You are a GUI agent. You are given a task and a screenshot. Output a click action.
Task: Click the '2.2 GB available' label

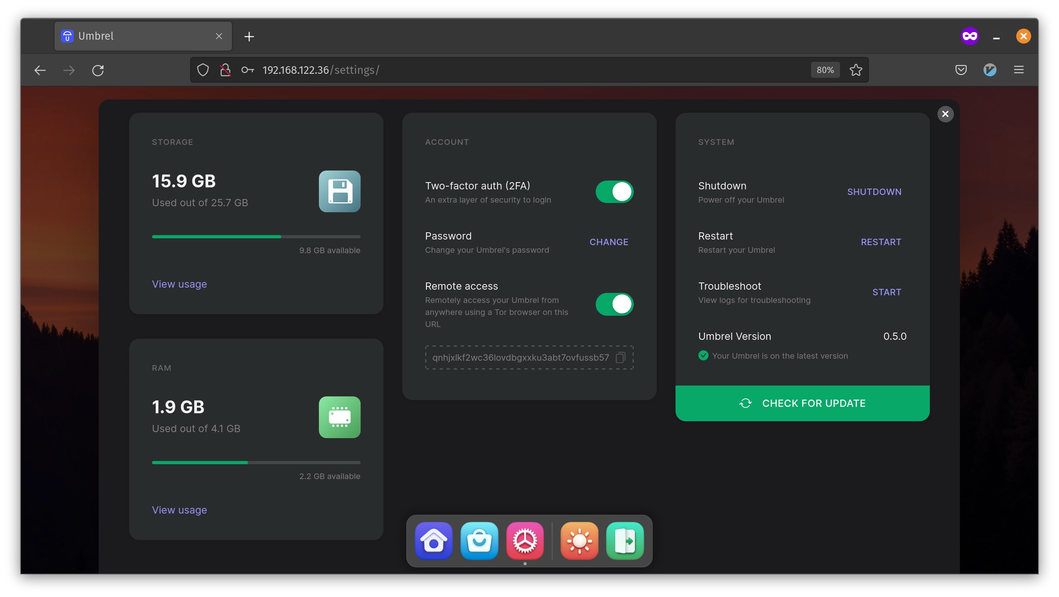(x=329, y=476)
